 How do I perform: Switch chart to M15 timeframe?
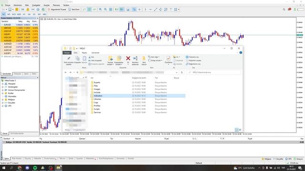point(14,14)
